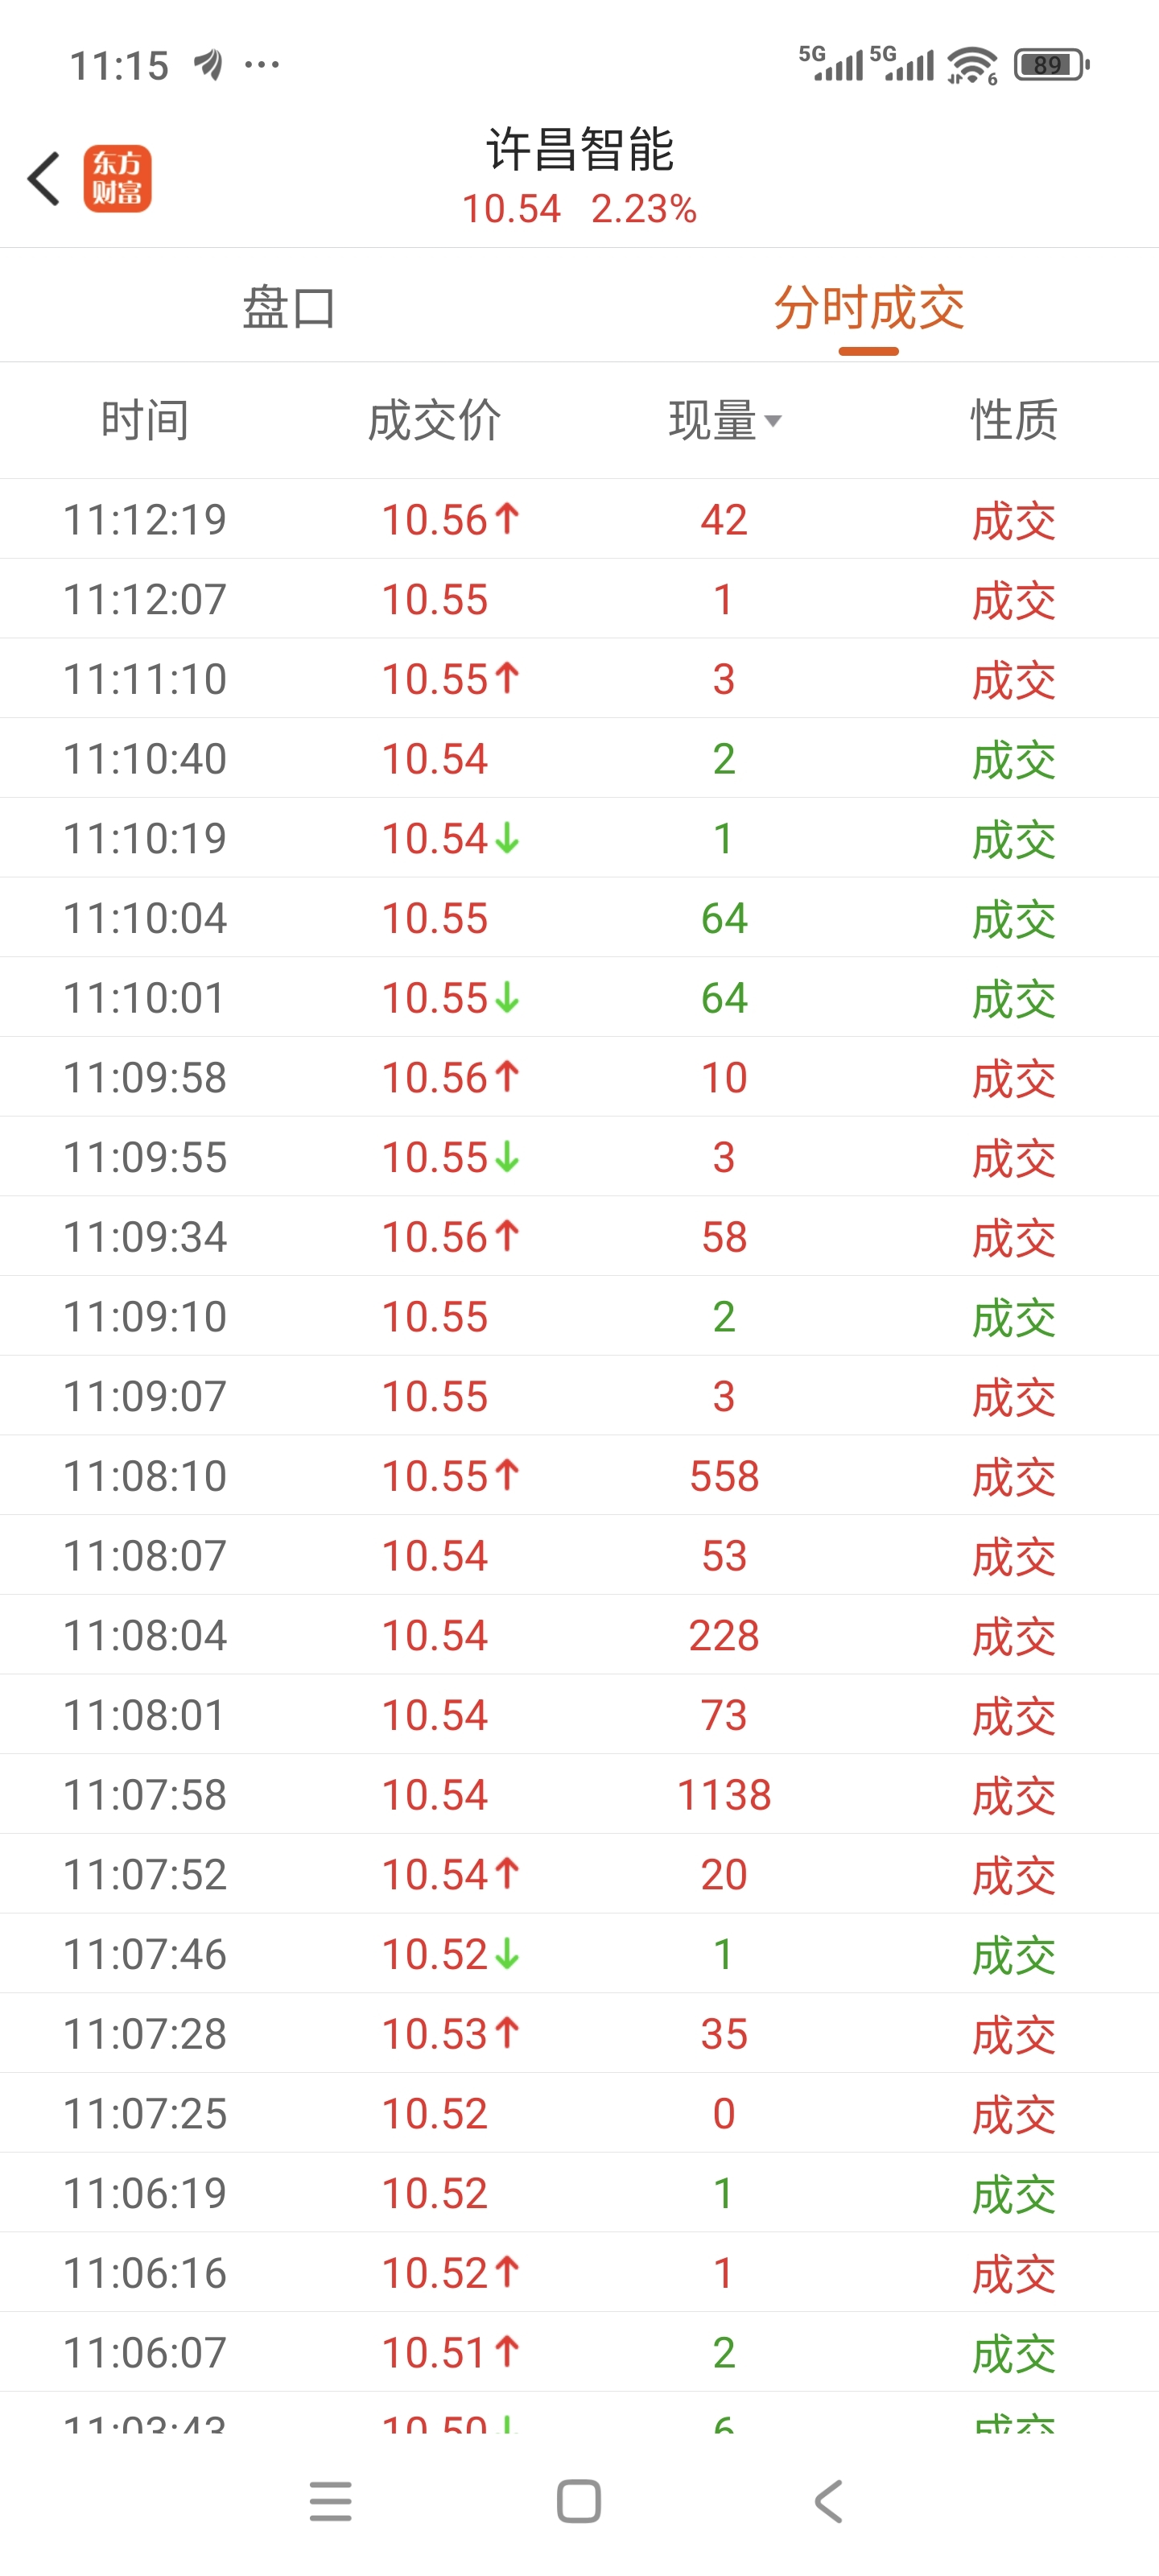Tap the Wi-Fi status icon

(972, 65)
